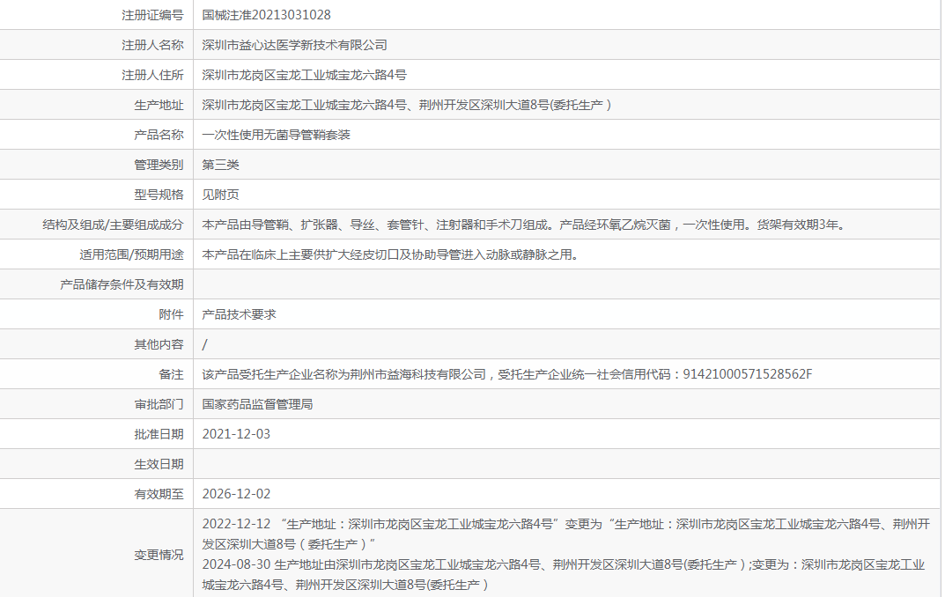The height and width of the screenshot is (597, 945).
Task: Click approval date 2021-12-03
Action: (x=236, y=434)
